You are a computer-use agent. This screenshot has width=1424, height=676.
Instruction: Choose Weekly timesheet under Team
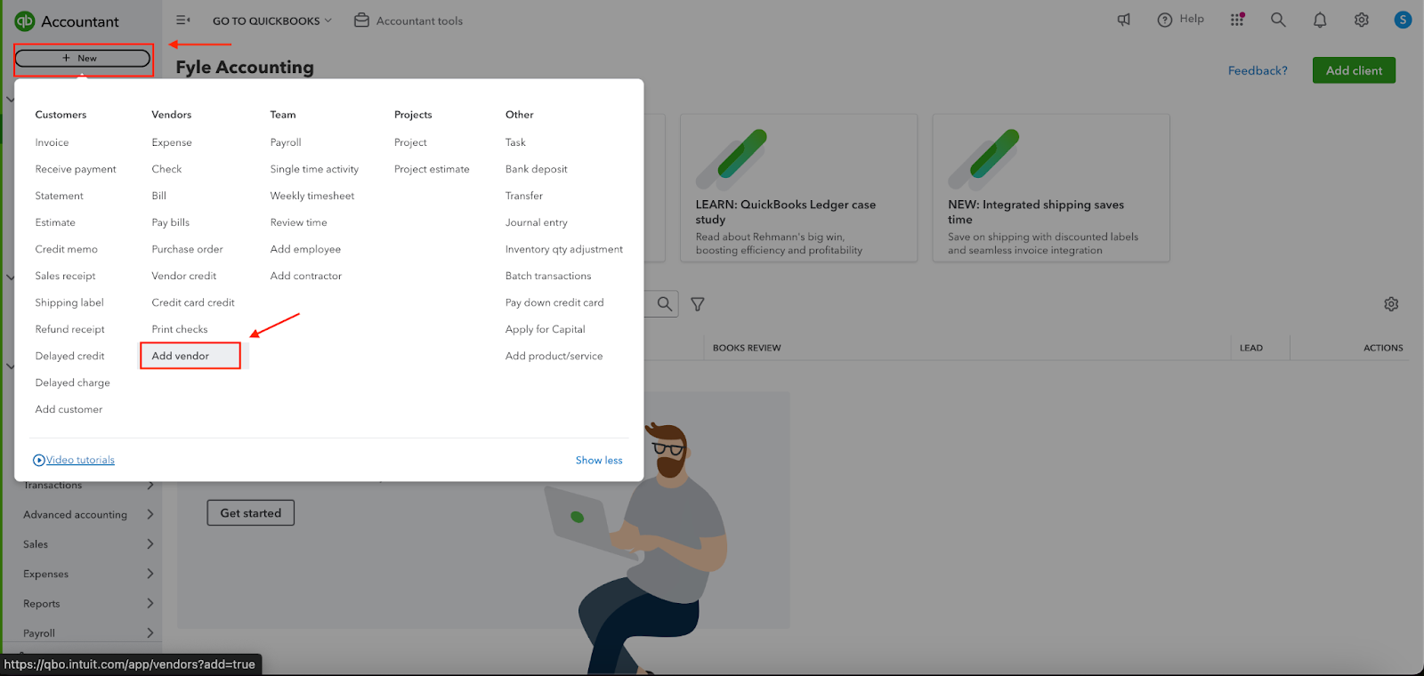click(312, 196)
